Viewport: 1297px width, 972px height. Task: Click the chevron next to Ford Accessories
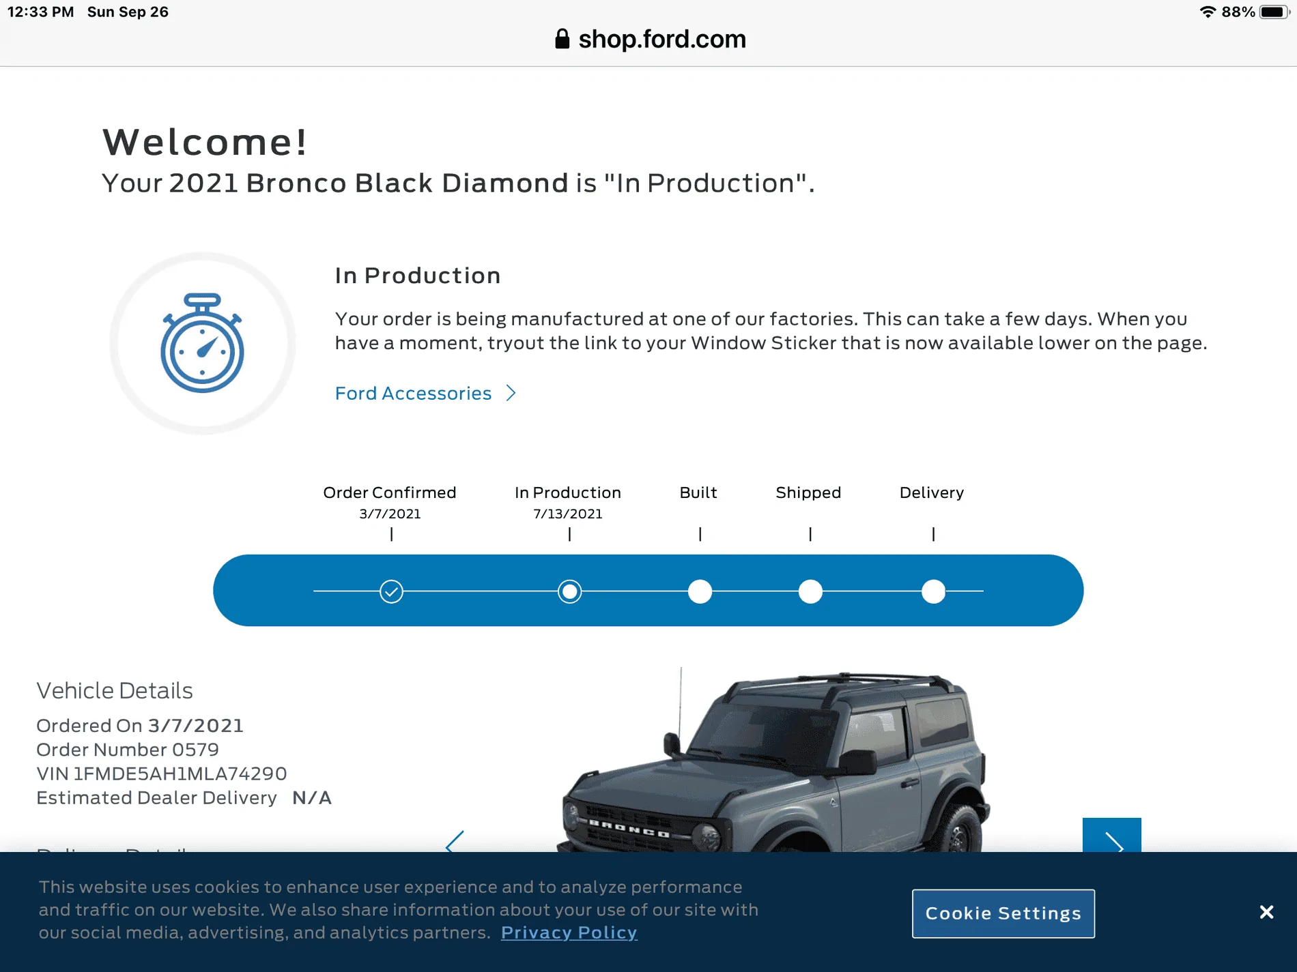point(511,394)
